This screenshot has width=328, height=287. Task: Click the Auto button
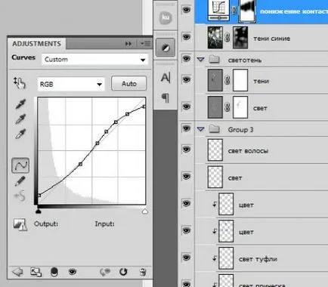tap(129, 84)
